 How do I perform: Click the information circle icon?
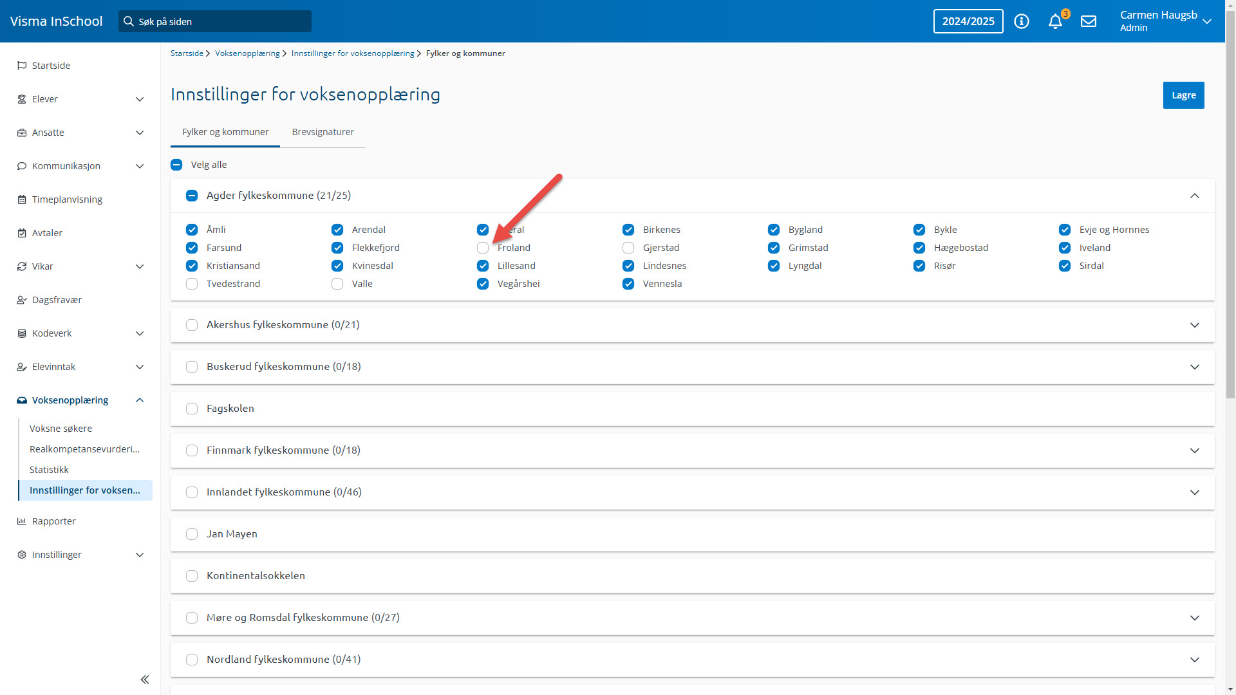click(x=1021, y=21)
